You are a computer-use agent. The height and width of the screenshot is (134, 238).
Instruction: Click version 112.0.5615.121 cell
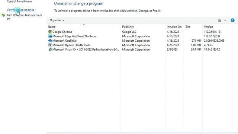coord(213,32)
